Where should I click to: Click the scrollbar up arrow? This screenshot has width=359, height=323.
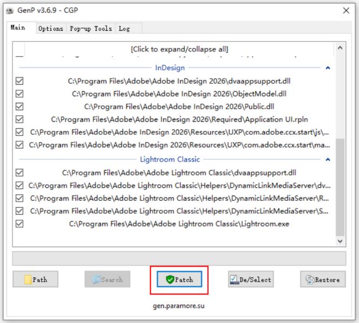coord(340,48)
